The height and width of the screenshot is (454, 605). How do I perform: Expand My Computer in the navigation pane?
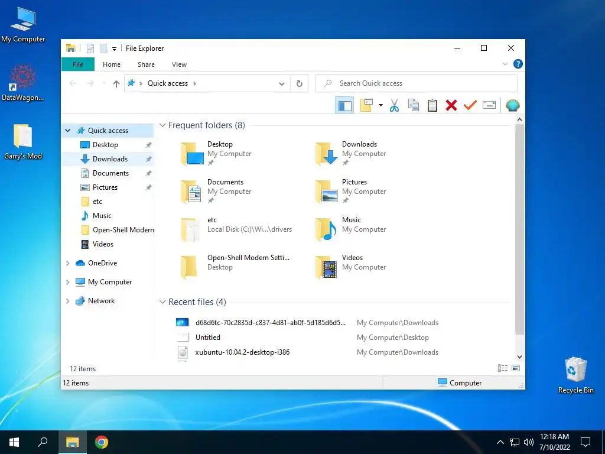click(68, 282)
